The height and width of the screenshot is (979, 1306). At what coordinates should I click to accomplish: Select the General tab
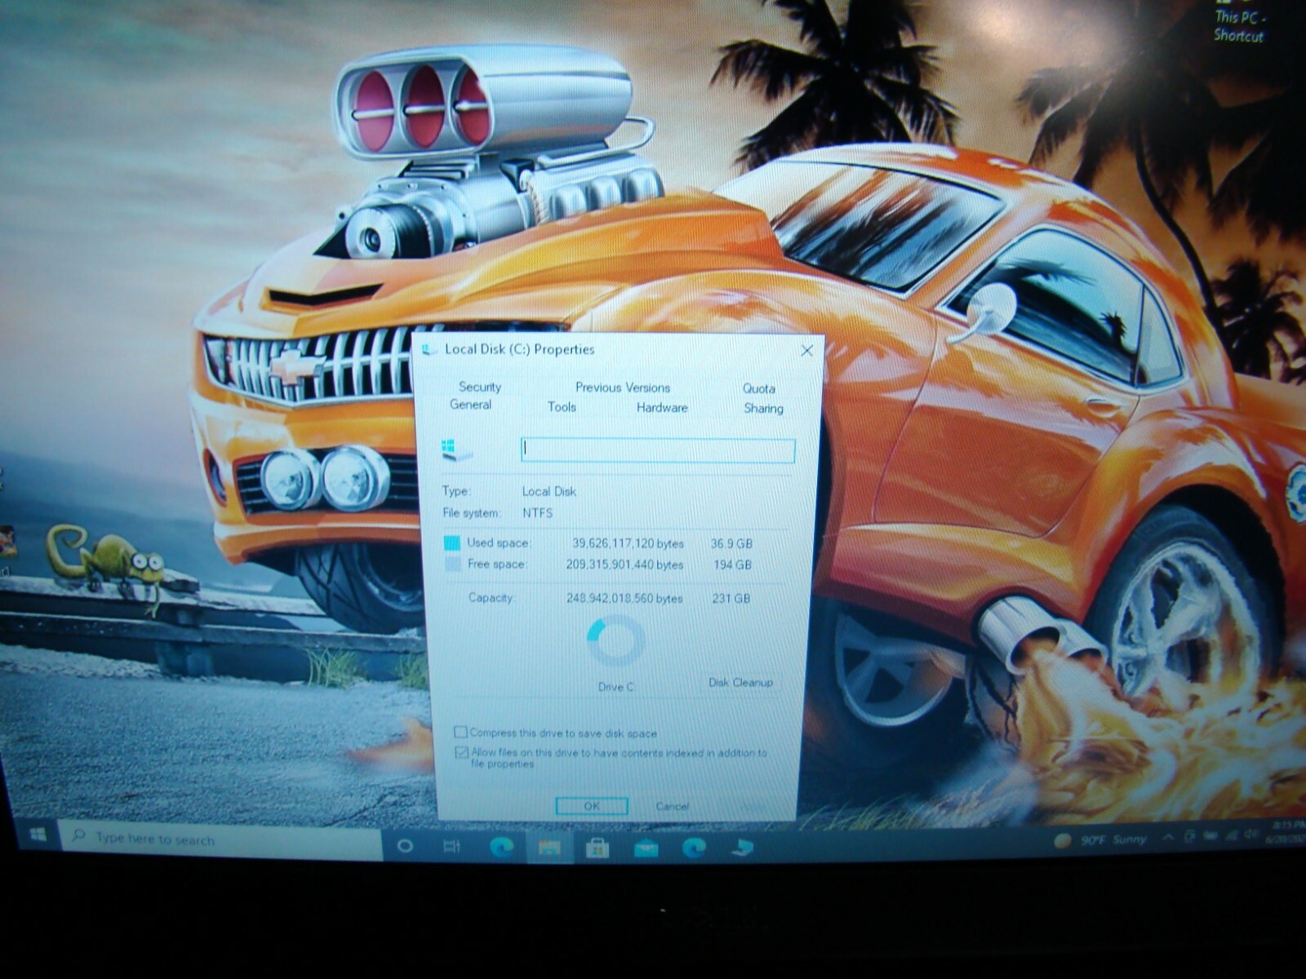click(x=470, y=405)
